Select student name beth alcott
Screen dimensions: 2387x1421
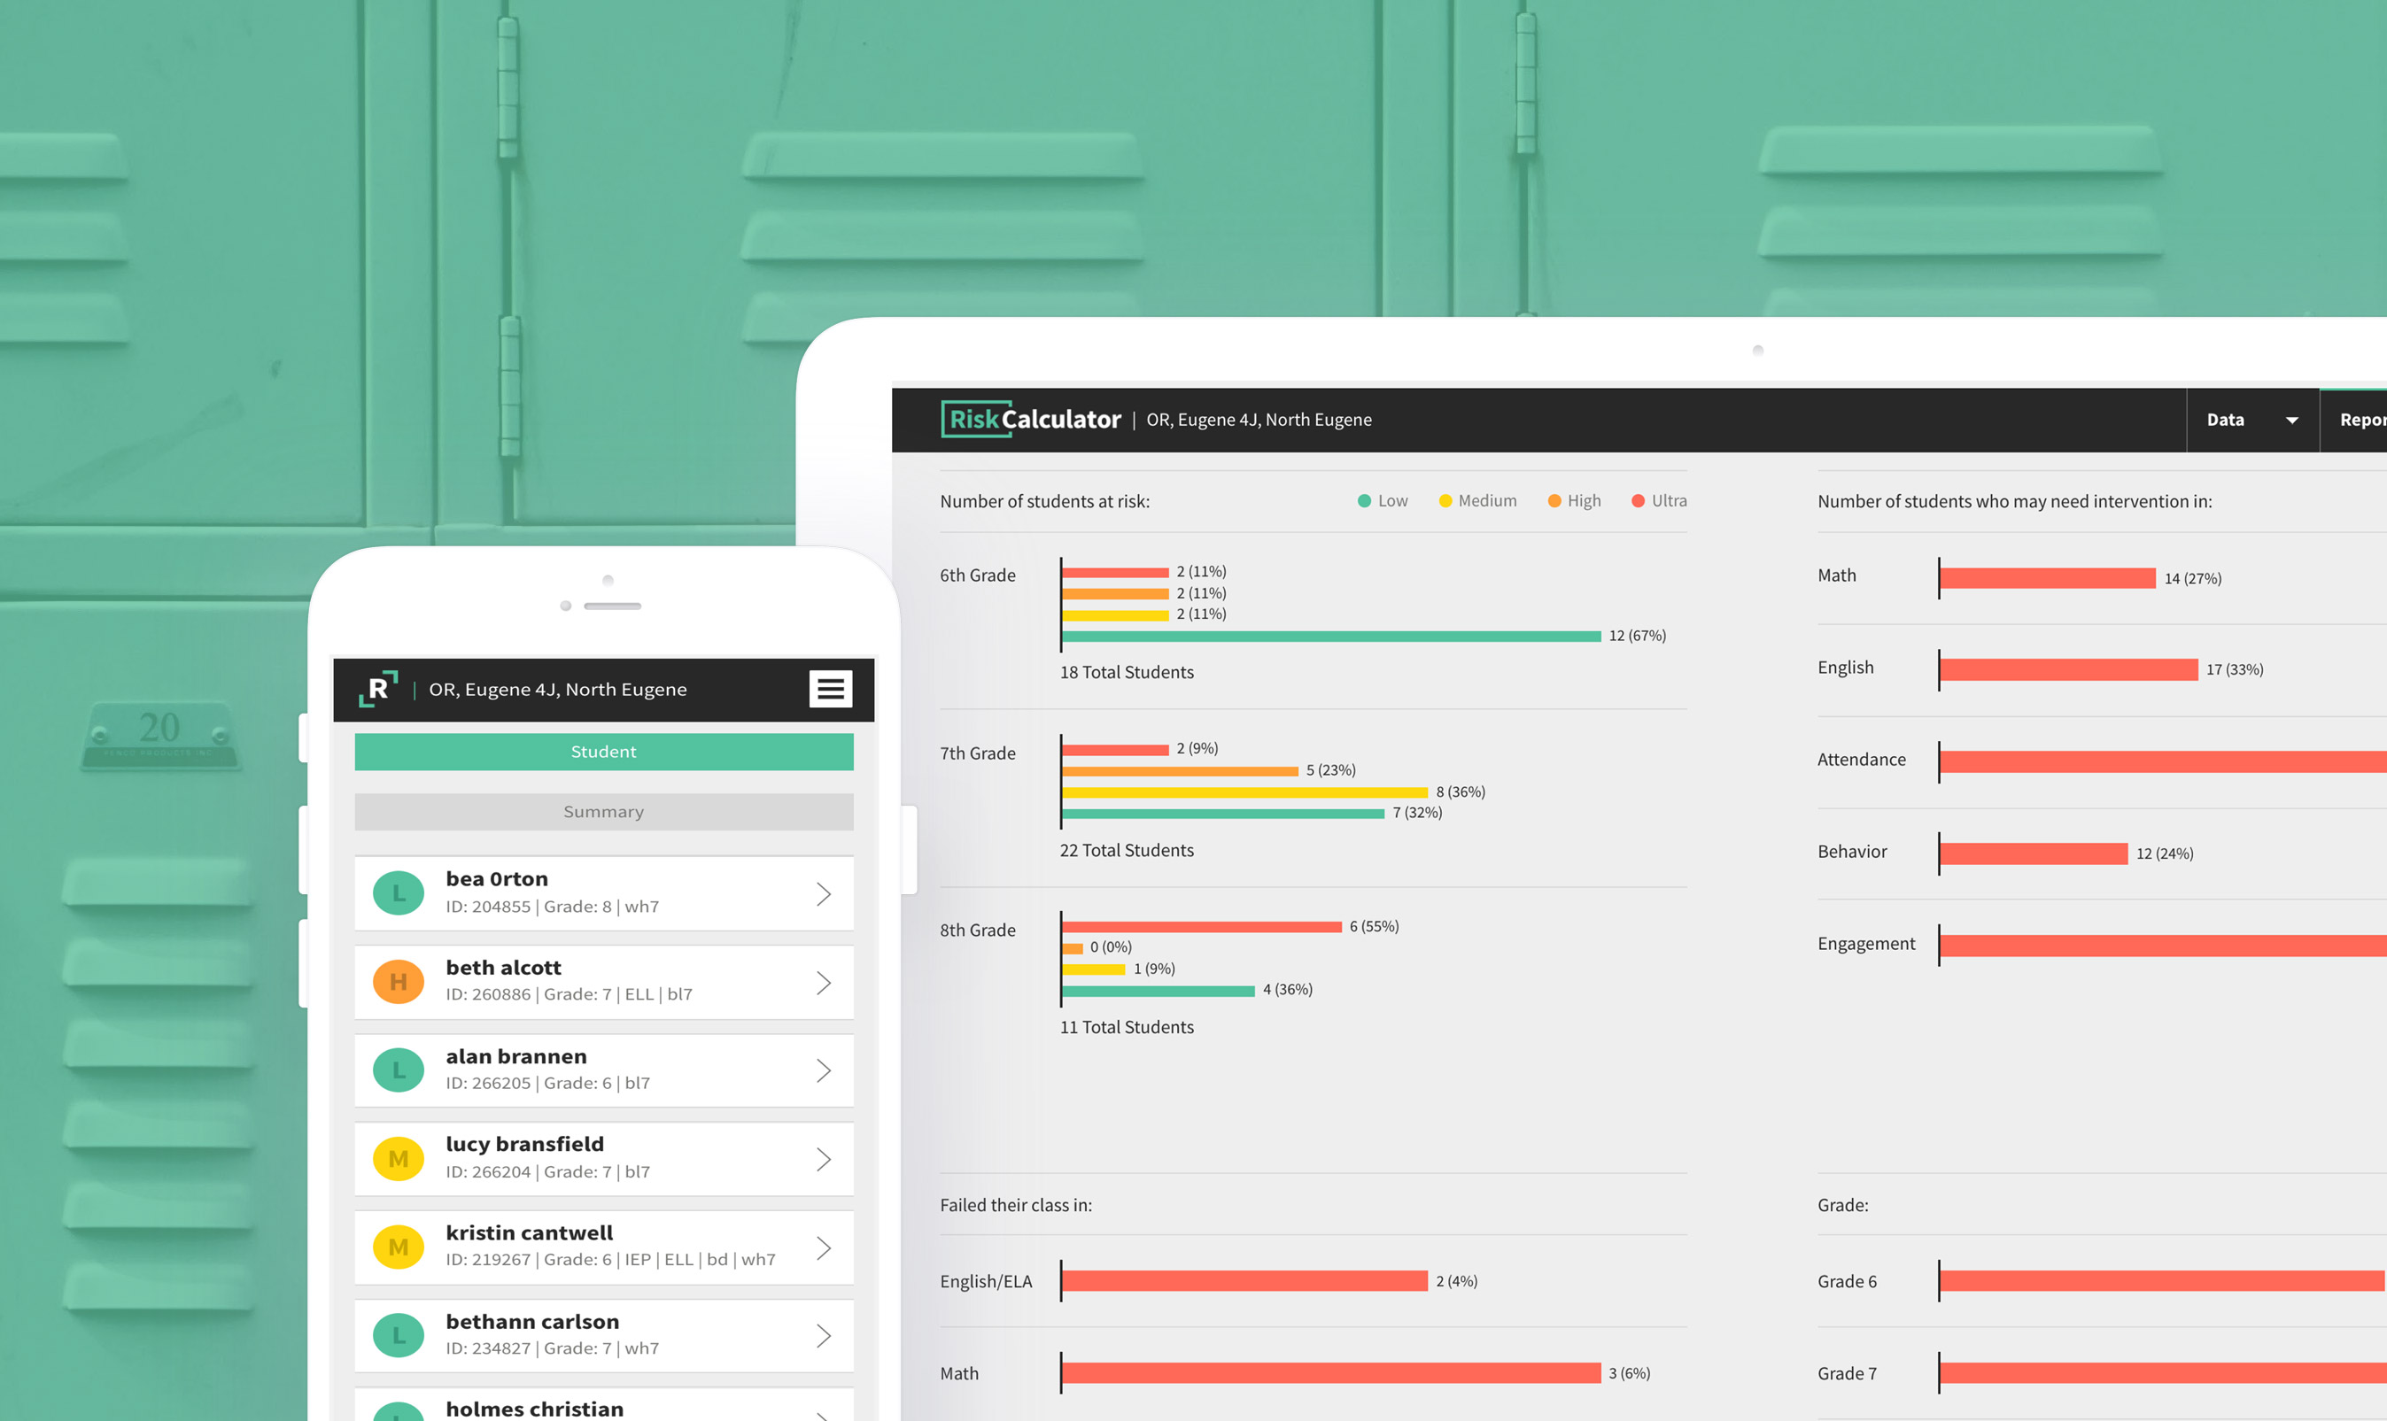point(504,967)
